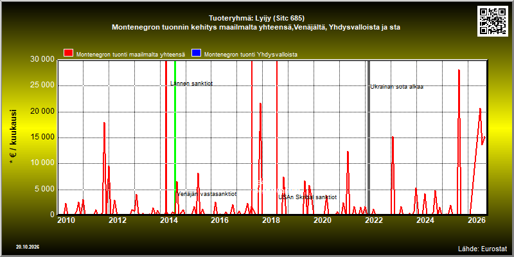The width and height of the screenshot is (514, 257).
Task: Click the x-axis year '2022'
Action: 374,220
